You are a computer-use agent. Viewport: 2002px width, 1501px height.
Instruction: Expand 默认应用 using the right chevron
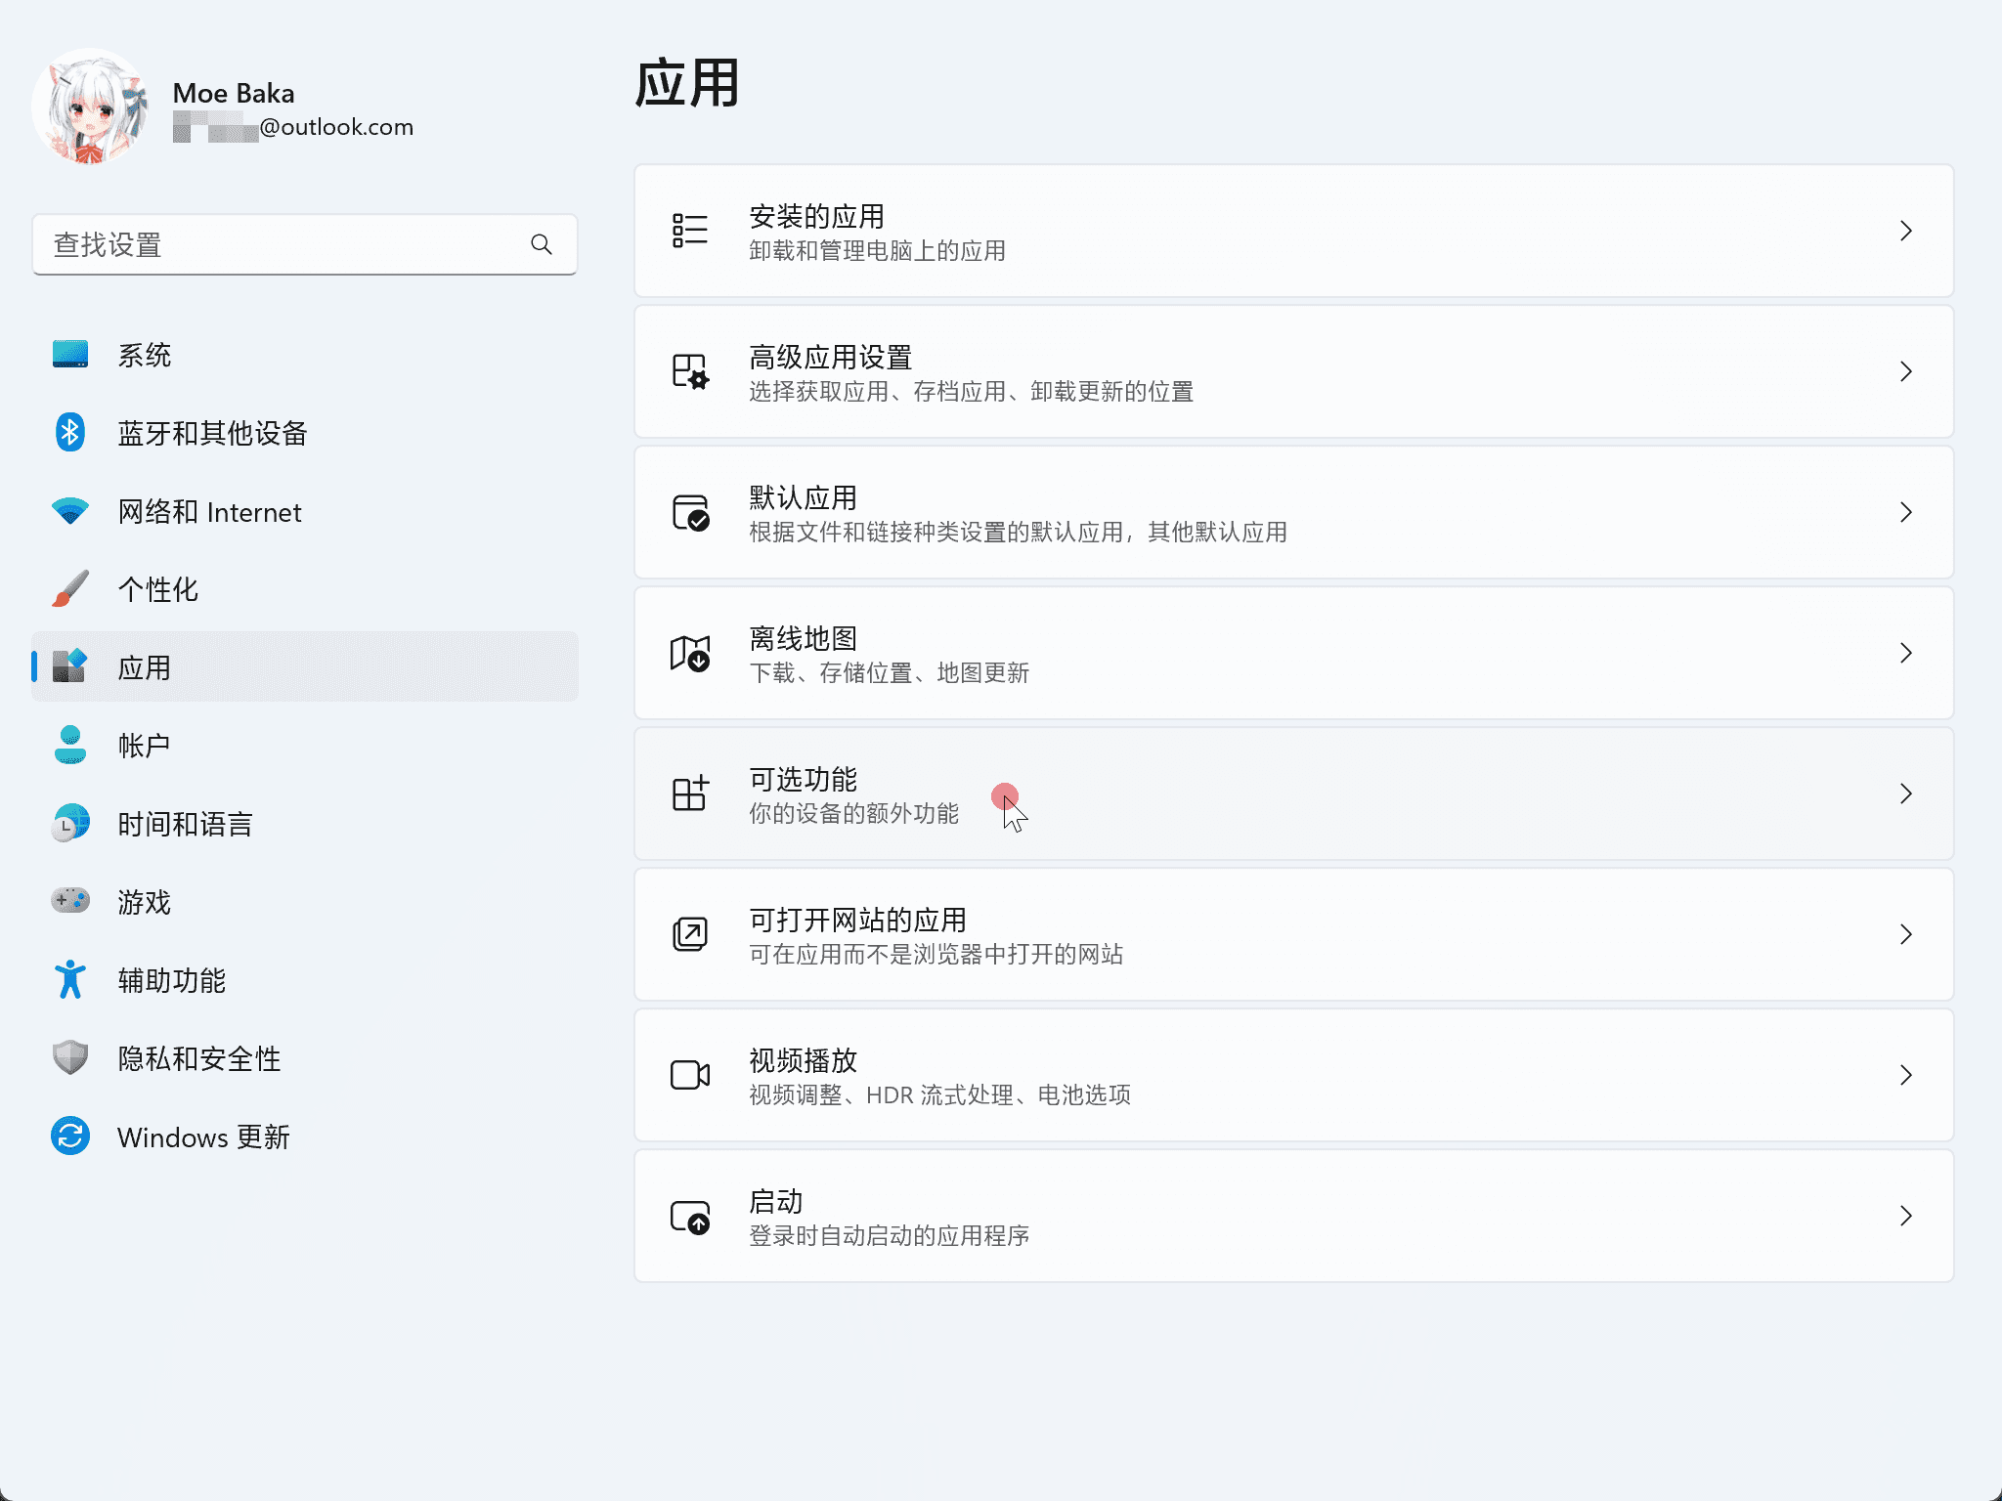tap(1905, 512)
